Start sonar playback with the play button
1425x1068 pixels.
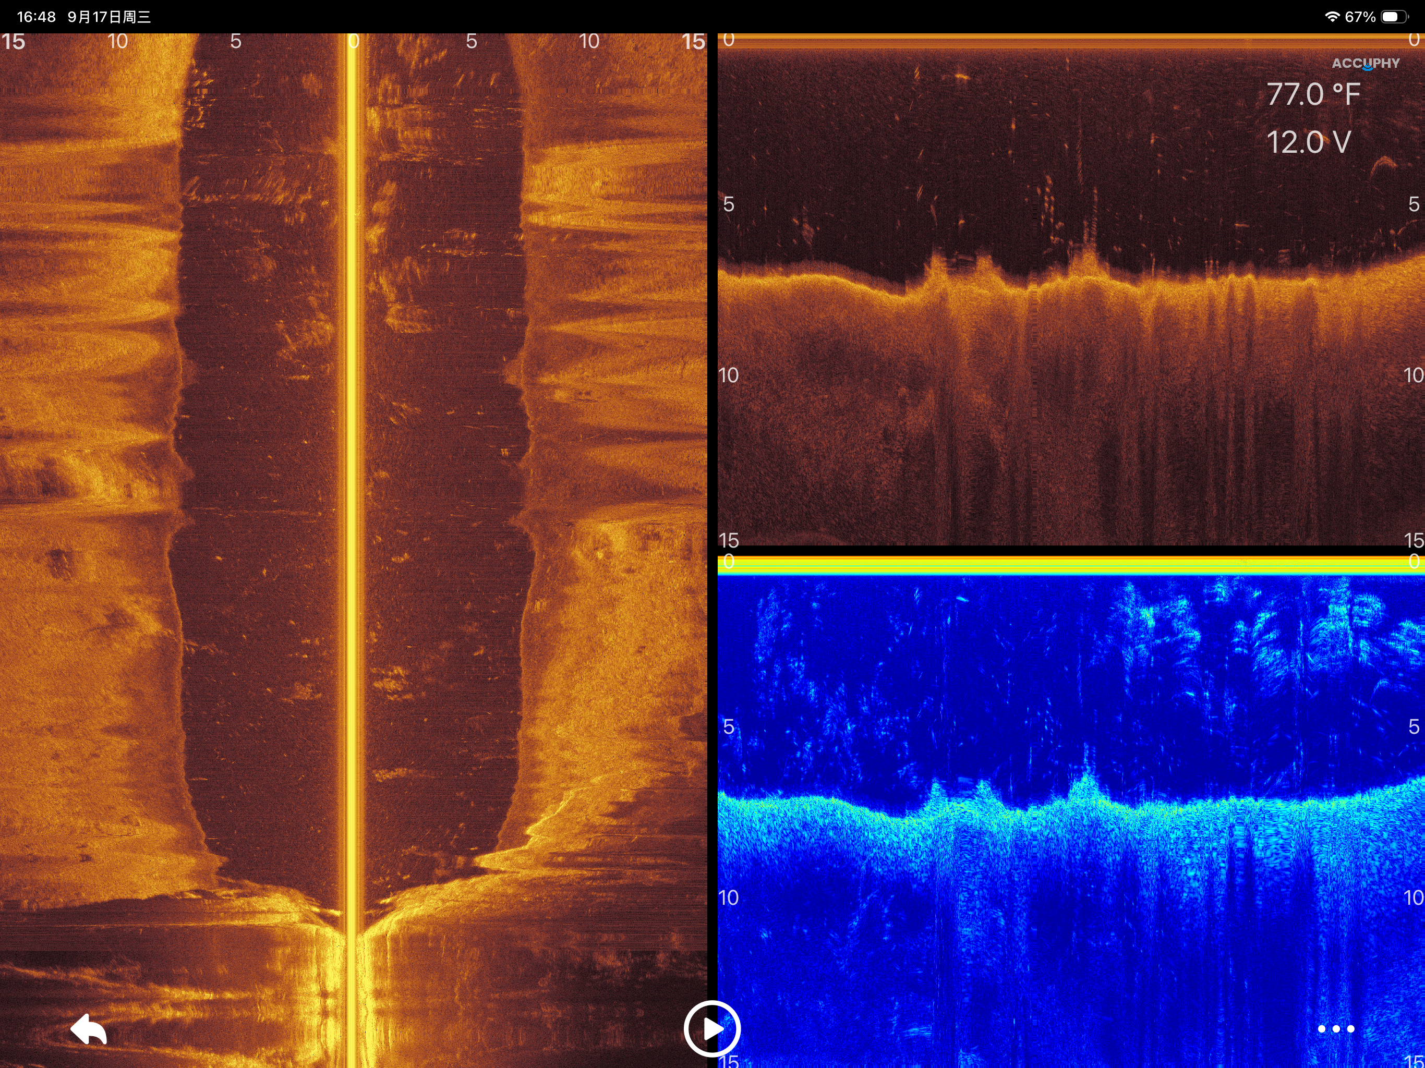(x=712, y=1029)
